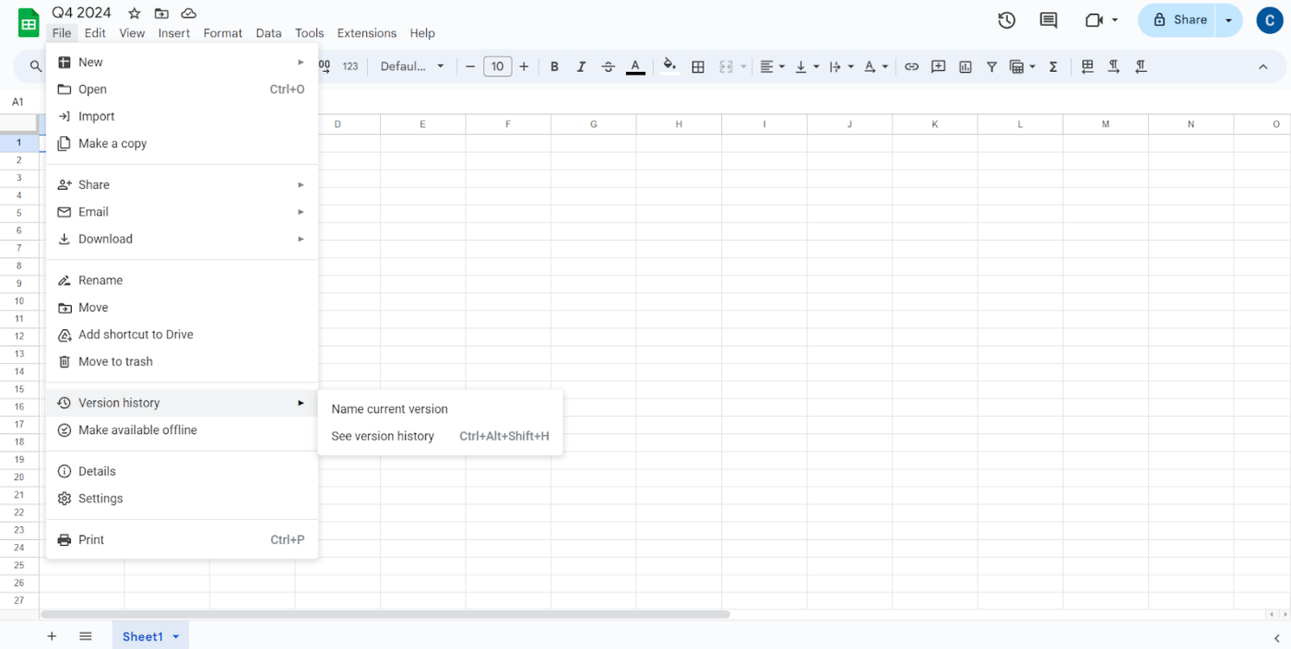
Task: Choose New in the File menu
Action: click(182, 62)
